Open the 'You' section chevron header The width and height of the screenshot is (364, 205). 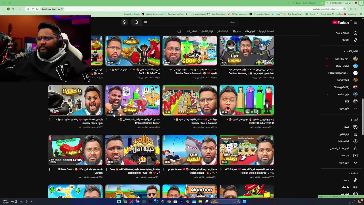coord(354,120)
